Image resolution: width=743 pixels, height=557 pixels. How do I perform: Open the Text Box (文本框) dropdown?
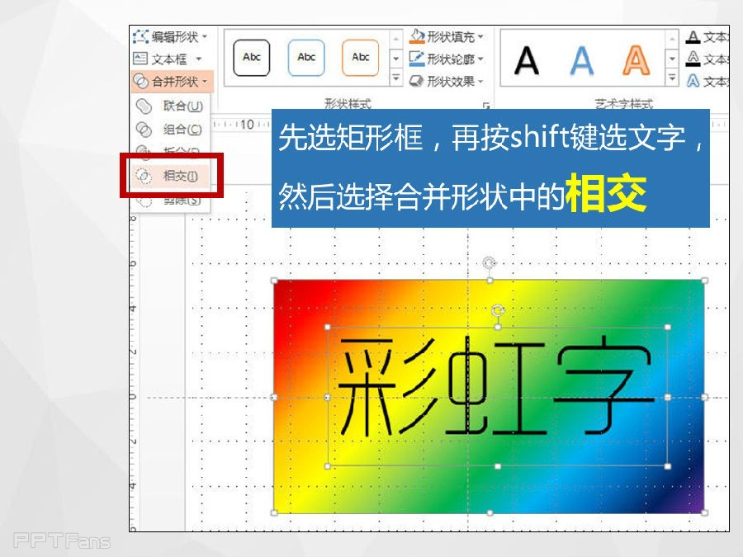(x=169, y=59)
